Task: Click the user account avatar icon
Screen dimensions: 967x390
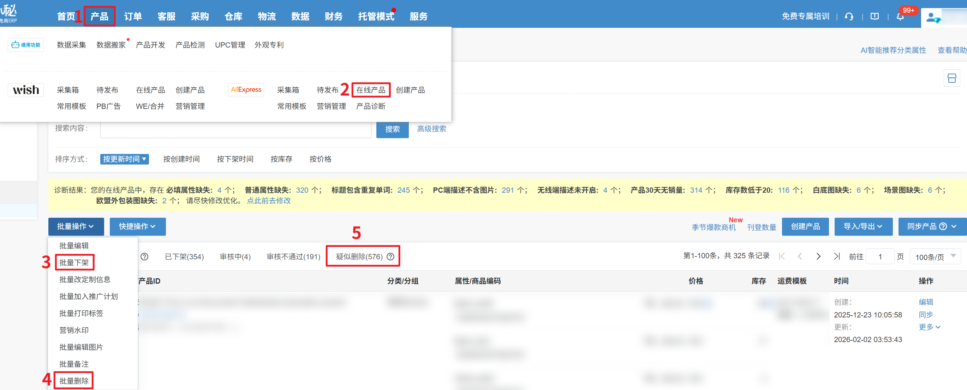Action: pos(932,18)
